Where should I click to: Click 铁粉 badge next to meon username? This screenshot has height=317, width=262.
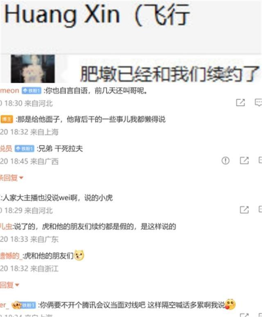32,90
